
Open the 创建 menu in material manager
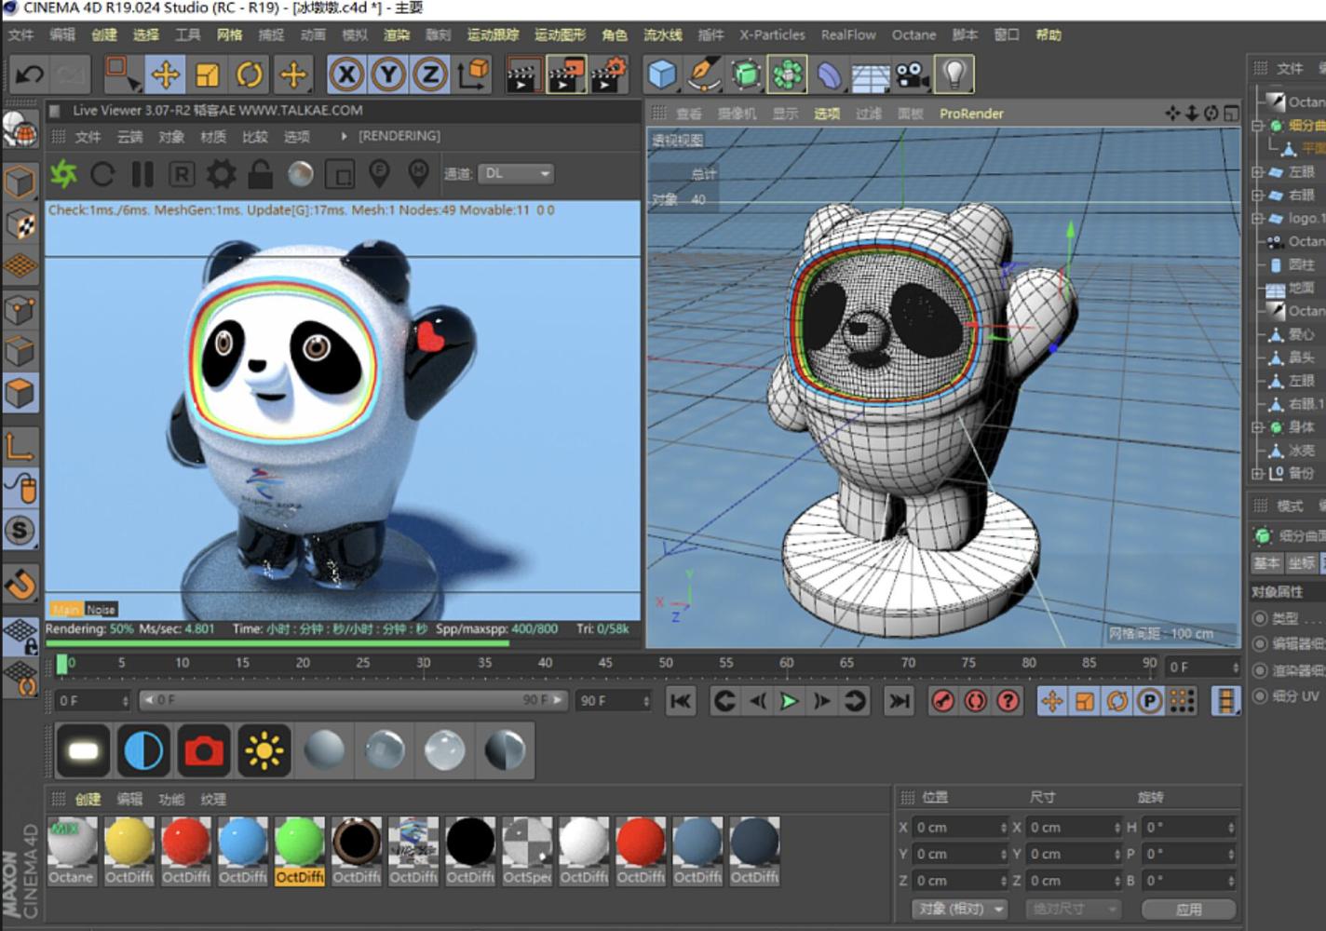click(x=88, y=799)
